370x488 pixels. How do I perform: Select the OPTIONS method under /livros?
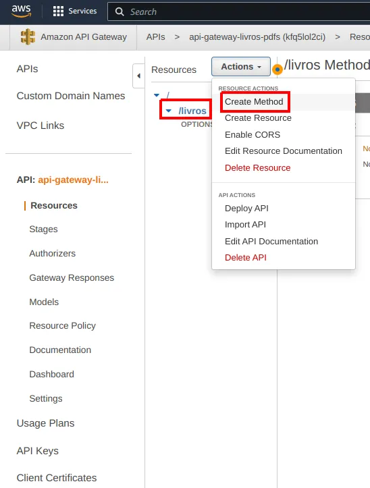pyautogui.click(x=197, y=124)
